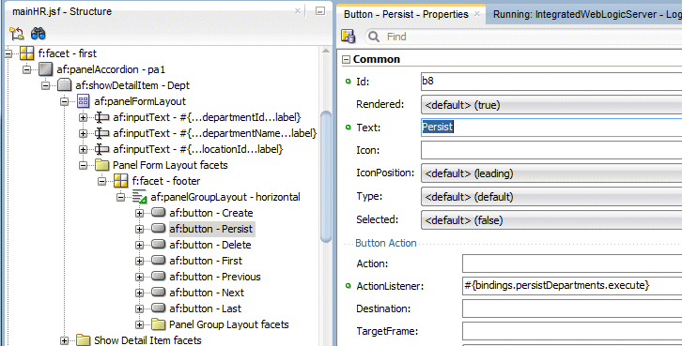Viewport: 682px width, 346px height.
Task: Click the Properties panel pinned-sheet toolbar icon
Action: [348, 37]
